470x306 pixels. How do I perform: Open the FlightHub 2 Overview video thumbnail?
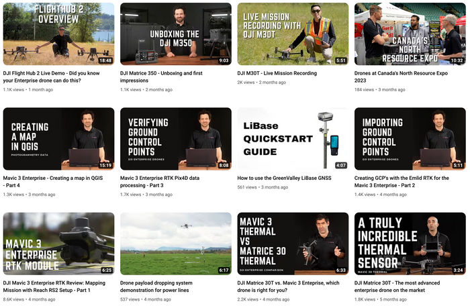[x=59, y=34]
